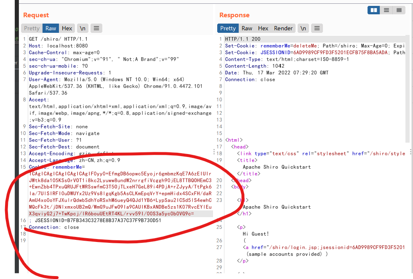The width and height of the screenshot is (413, 279).
Task: Switch Request view to Pretty tab
Action: pos(32,28)
